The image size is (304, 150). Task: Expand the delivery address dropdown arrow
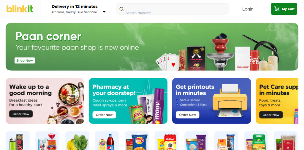tap(104, 12)
